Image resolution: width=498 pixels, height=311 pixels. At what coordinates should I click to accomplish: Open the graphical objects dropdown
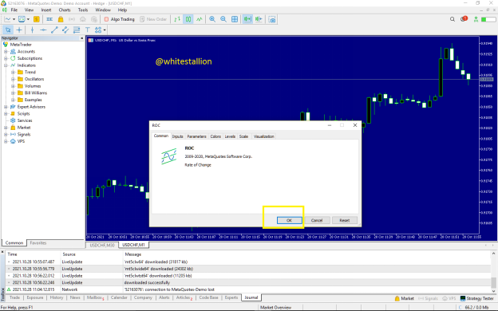pyautogui.click(x=105, y=30)
